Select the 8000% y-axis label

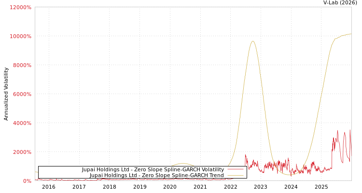point(22,65)
